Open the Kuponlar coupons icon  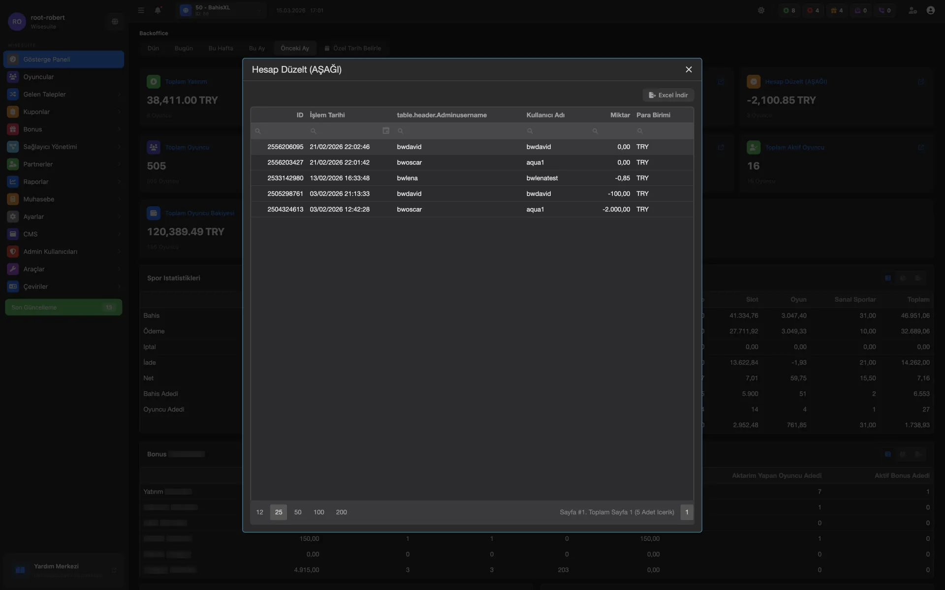(x=13, y=112)
